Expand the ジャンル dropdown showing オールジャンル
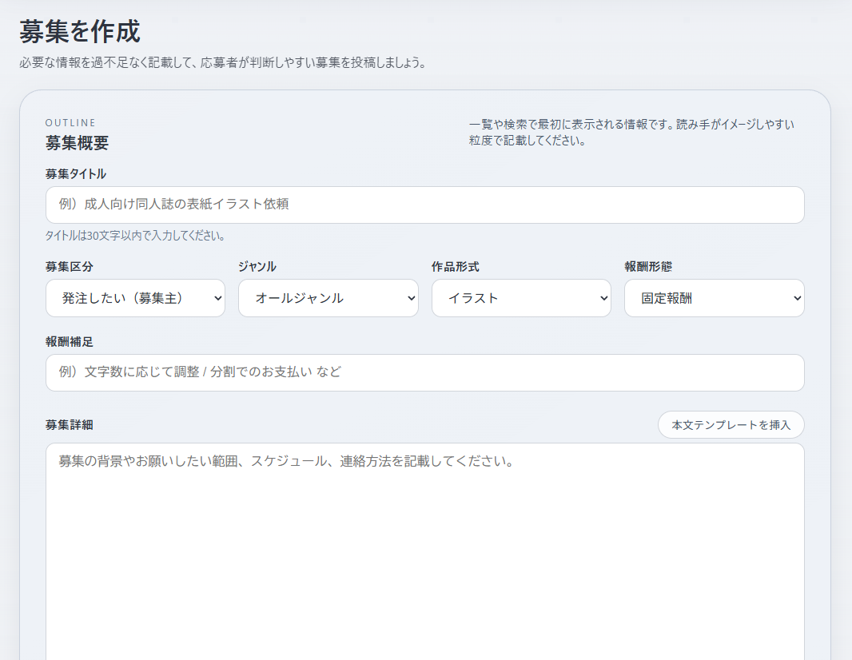The image size is (852, 660). (328, 298)
